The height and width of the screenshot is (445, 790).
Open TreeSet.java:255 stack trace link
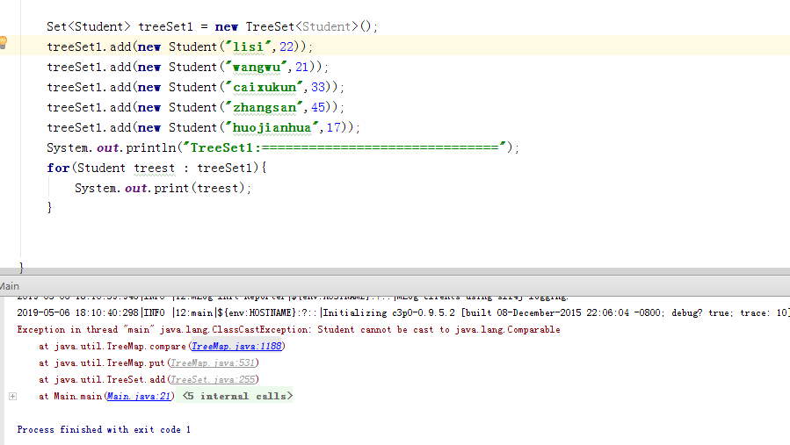tap(213, 379)
